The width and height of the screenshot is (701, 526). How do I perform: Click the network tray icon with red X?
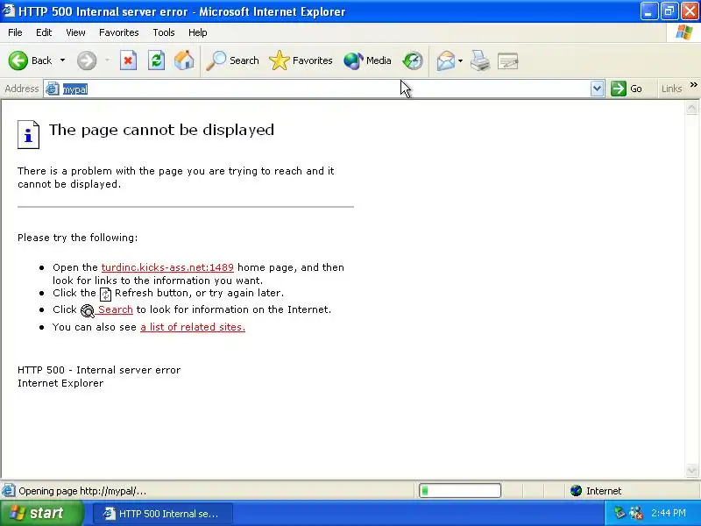636,513
